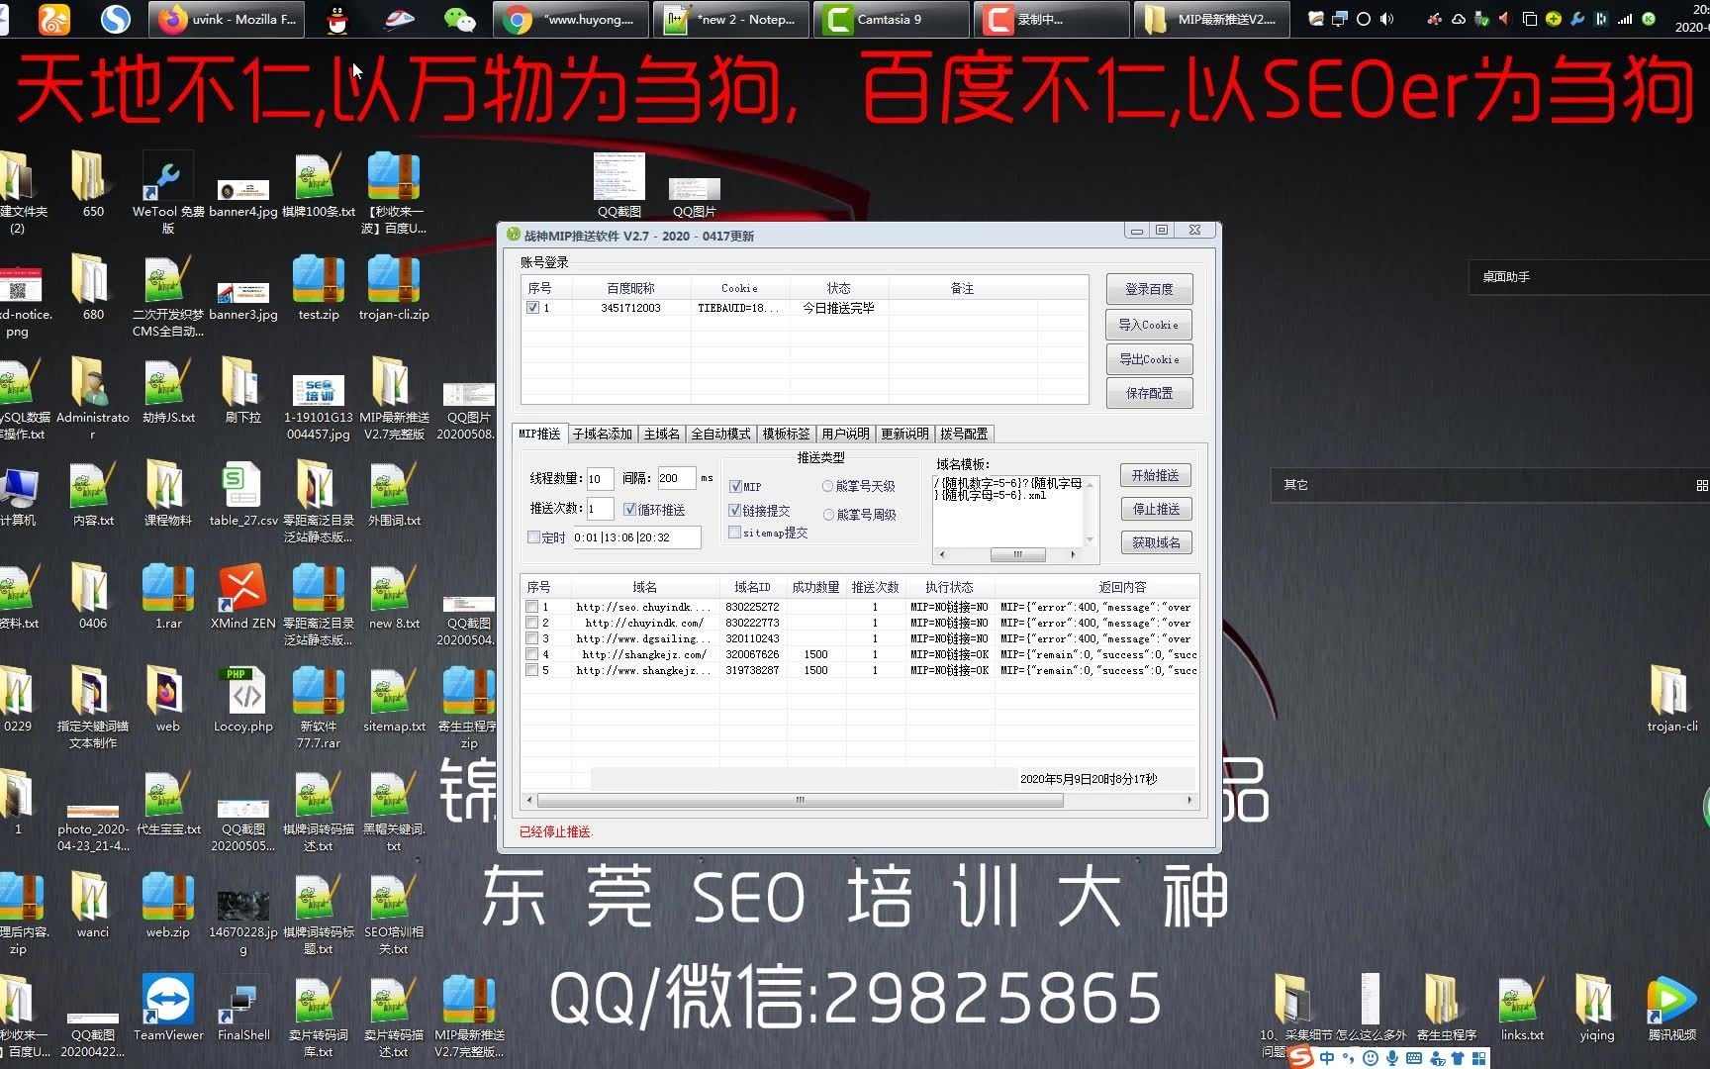Click the yiqing folder desktop icon

tap(1596, 1008)
